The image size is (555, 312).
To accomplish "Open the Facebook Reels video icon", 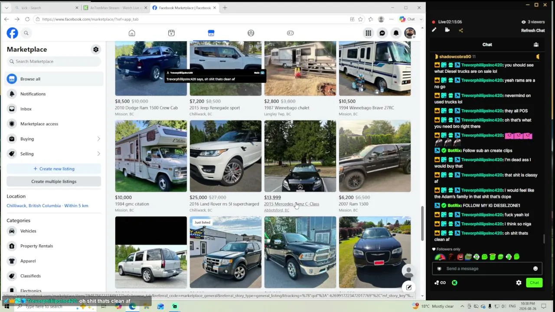I will [x=171, y=33].
